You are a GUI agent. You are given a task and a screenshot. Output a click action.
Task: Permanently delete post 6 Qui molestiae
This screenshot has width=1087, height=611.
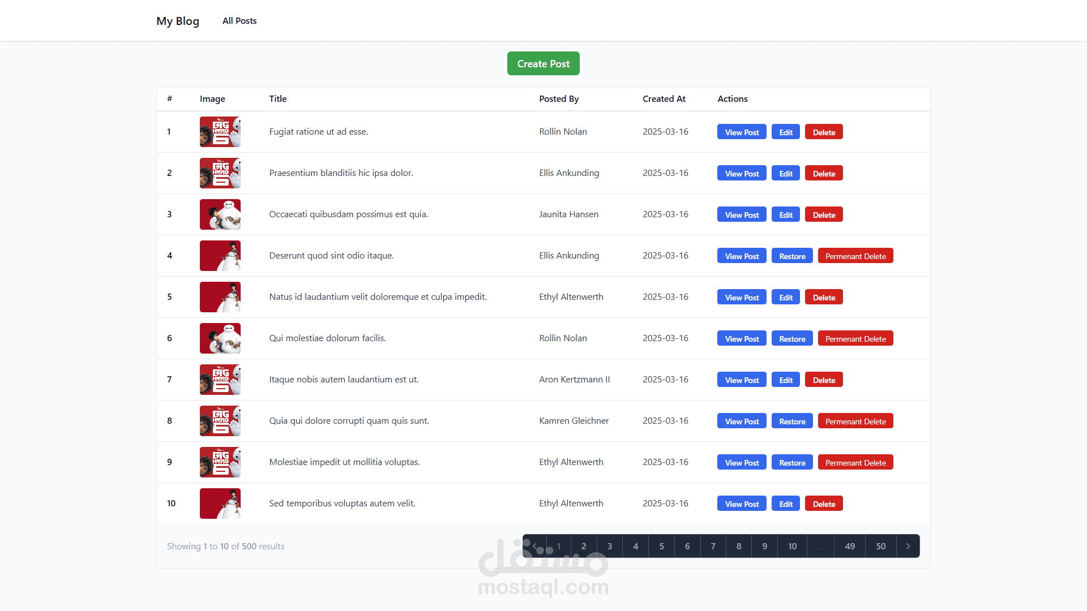pyautogui.click(x=855, y=338)
